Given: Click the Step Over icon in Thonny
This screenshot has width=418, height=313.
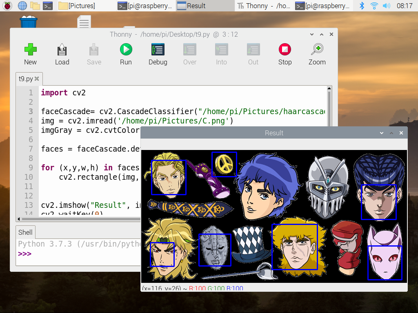Looking at the screenshot, I should [x=190, y=49].
